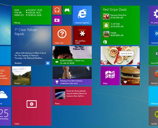Image resolution: width=158 pixels, height=128 pixels.
Task: Open the Maps tile
Action: pyautogui.click(x=110, y=76)
